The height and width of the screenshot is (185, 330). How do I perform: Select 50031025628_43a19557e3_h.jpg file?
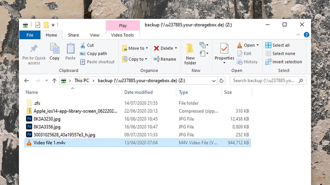[137, 135]
